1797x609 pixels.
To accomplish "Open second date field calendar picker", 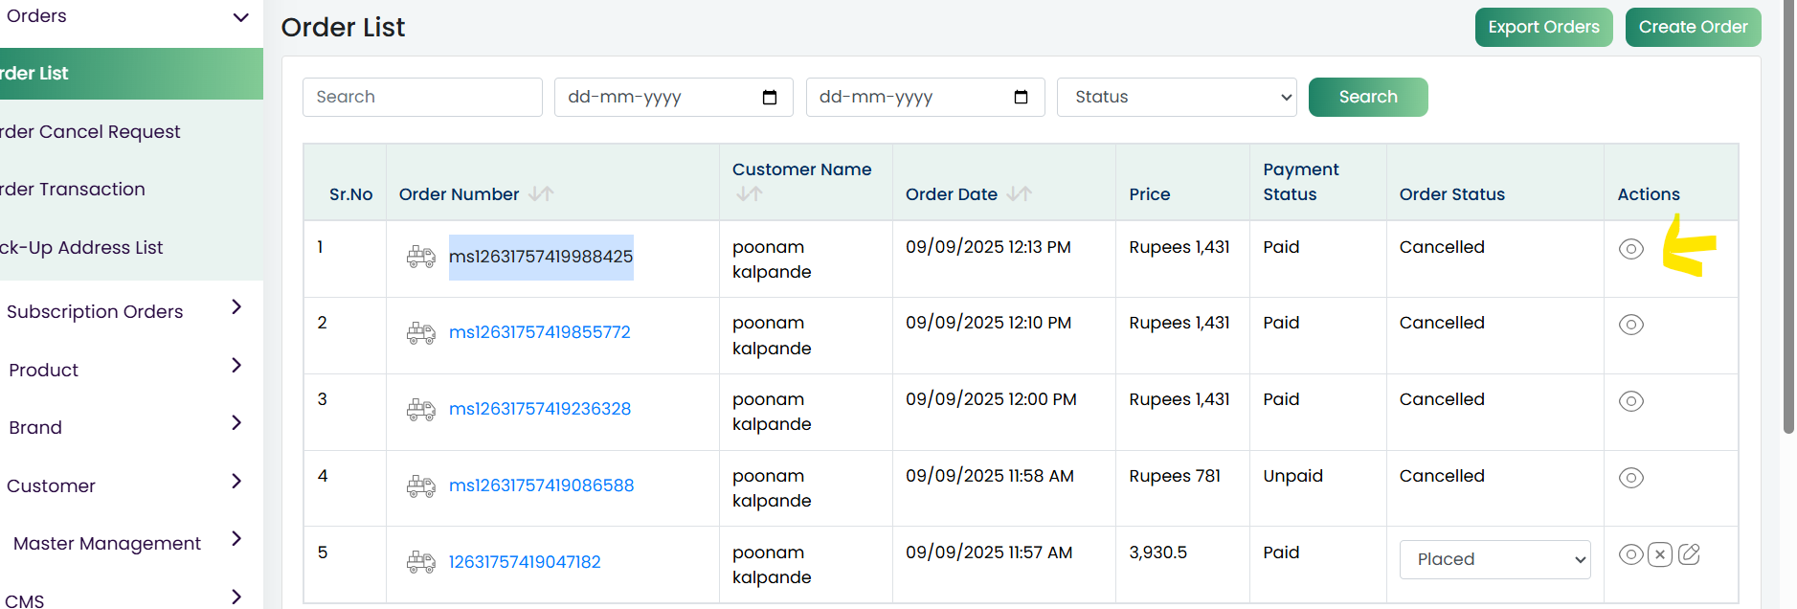I will pos(1021,98).
